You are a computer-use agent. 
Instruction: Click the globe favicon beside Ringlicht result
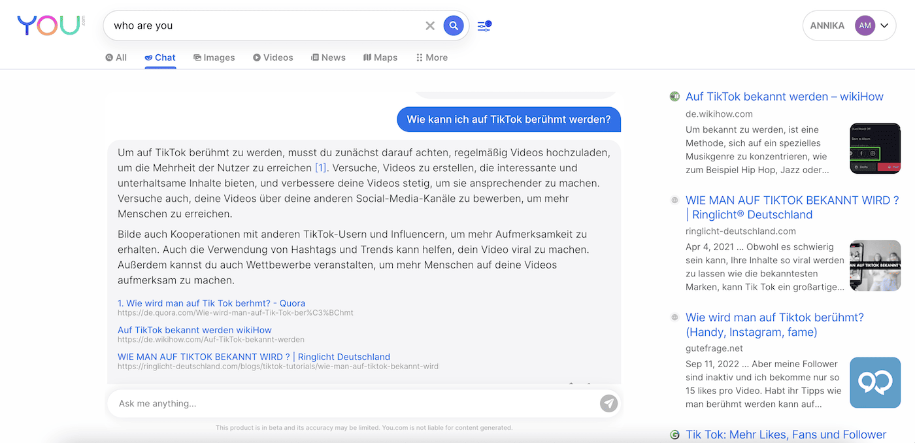pos(675,200)
